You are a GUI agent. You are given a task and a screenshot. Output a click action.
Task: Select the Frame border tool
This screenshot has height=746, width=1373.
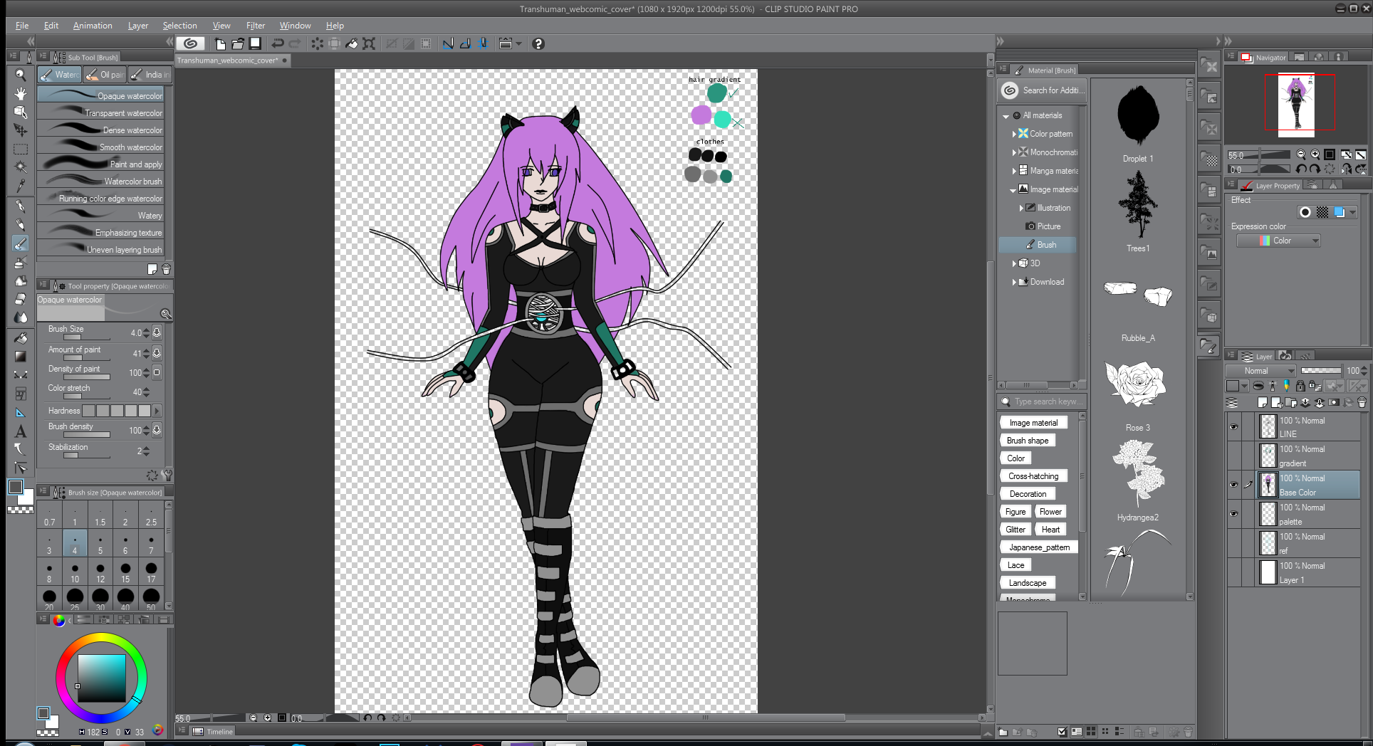click(x=21, y=394)
